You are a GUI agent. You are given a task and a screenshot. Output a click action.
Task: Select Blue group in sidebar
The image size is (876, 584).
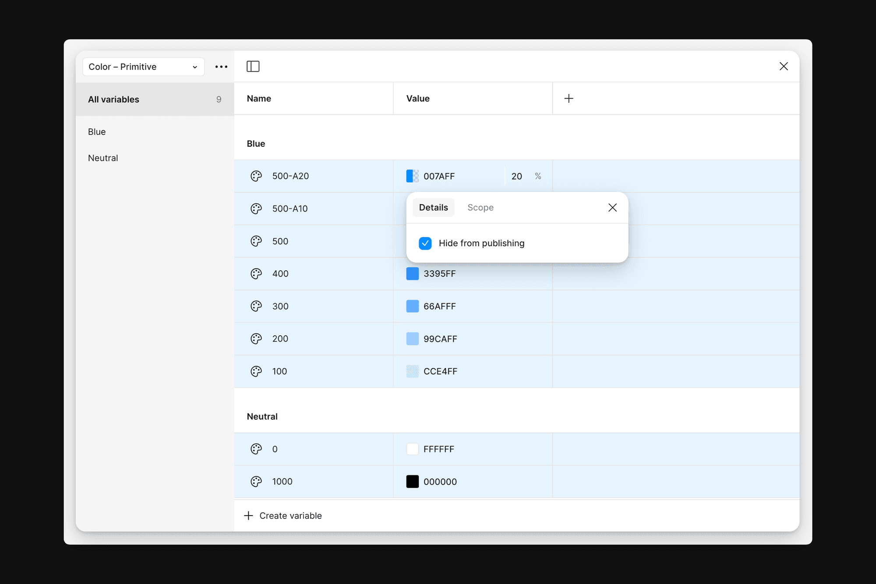click(97, 132)
